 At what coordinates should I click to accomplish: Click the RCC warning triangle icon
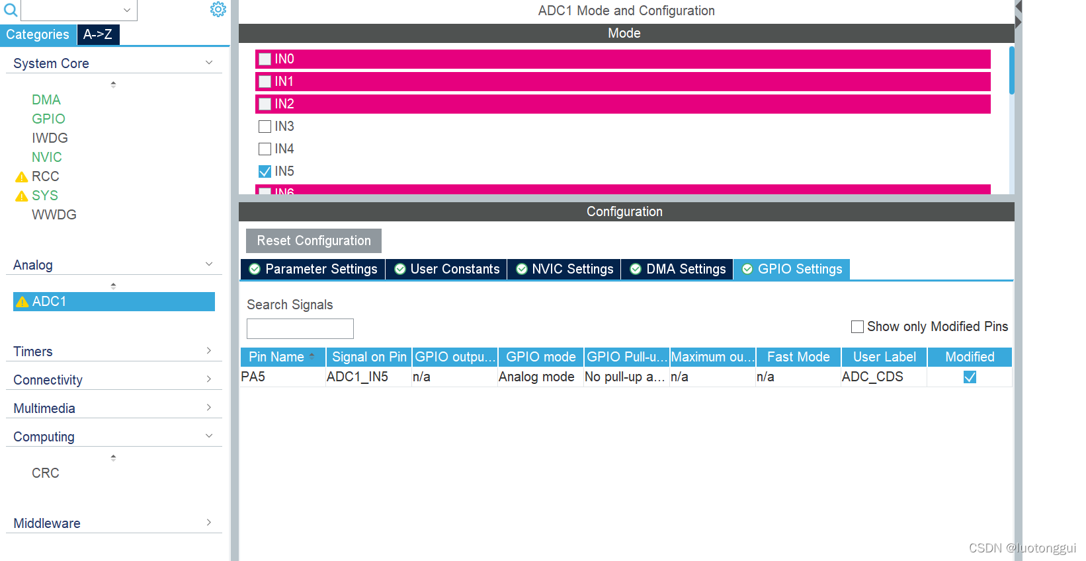[22, 177]
